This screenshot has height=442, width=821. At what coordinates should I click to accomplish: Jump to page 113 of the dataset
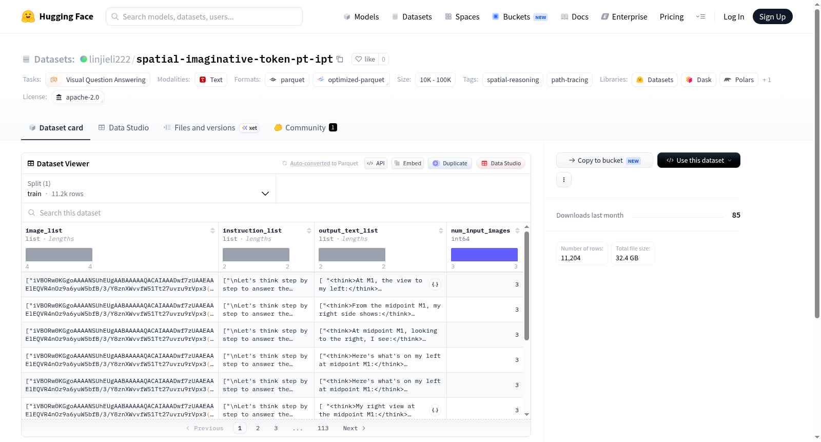[323, 428]
